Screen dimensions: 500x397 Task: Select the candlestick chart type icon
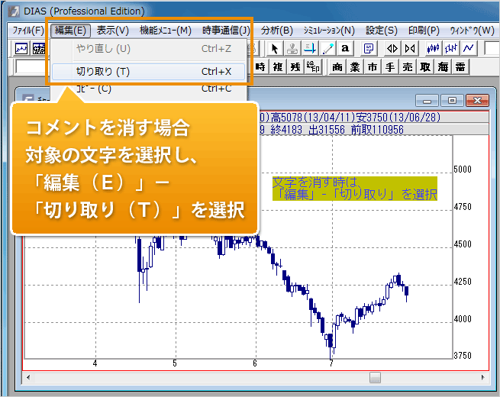point(434,48)
